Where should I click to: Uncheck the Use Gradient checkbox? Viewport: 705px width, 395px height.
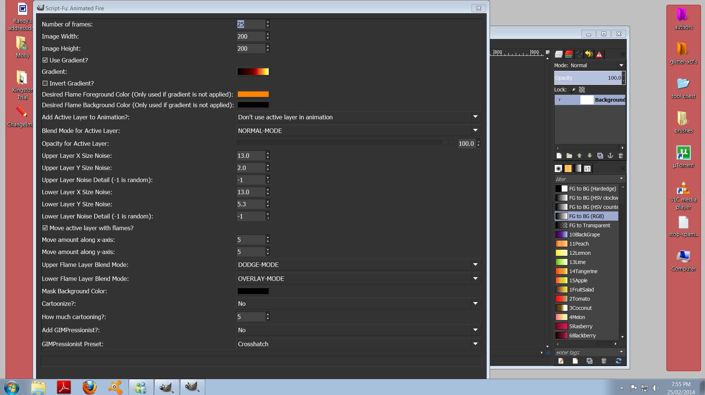click(x=45, y=60)
